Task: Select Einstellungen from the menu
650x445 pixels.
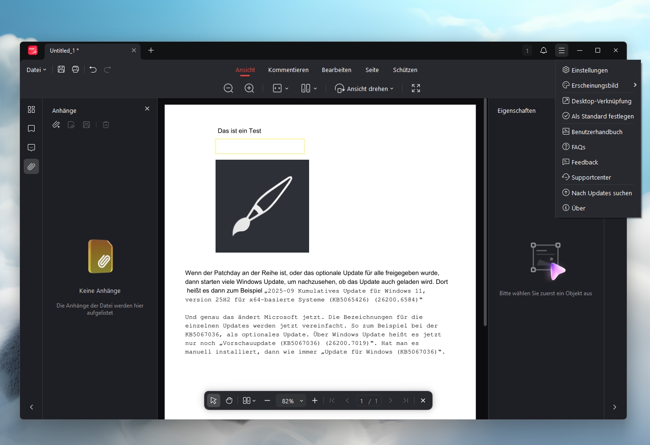Action: (589, 70)
